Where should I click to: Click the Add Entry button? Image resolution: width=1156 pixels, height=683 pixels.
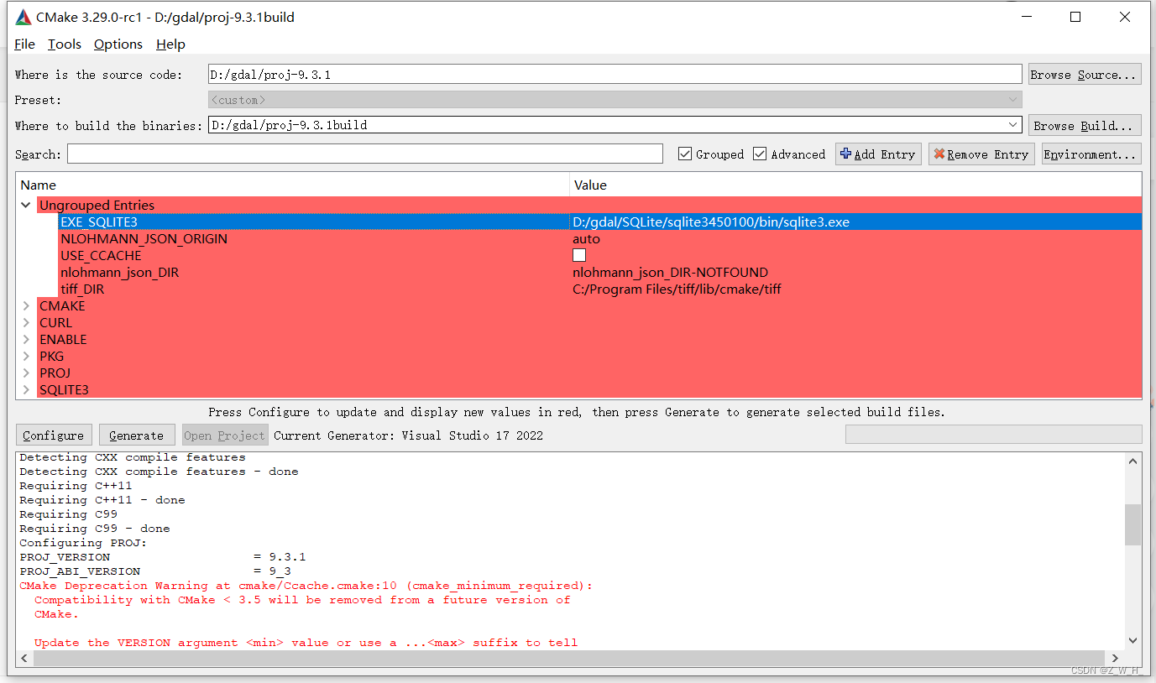(x=878, y=154)
